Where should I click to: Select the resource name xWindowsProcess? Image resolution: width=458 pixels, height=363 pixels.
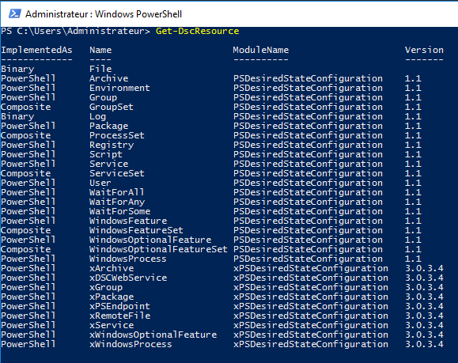click(131, 344)
